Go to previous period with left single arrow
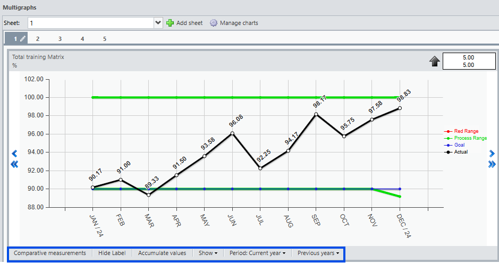This screenshot has height=263, width=499. click(14, 154)
